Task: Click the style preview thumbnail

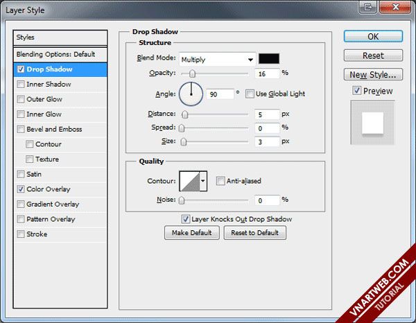Action: [x=373, y=123]
